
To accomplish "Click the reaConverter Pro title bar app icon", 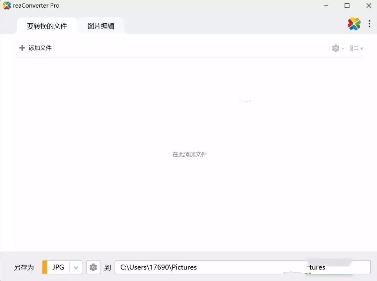I will [x=7, y=6].
